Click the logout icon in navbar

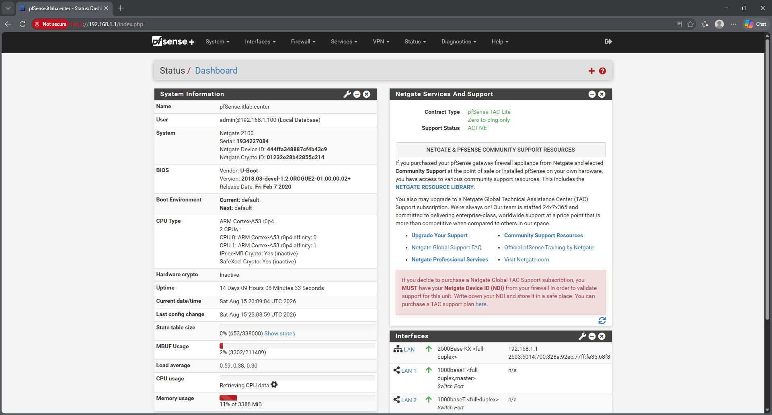click(x=608, y=41)
